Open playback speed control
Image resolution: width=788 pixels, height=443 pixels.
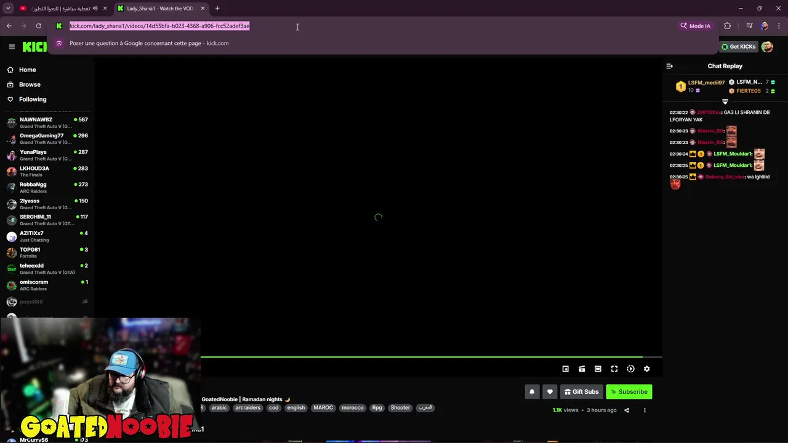point(630,369)
